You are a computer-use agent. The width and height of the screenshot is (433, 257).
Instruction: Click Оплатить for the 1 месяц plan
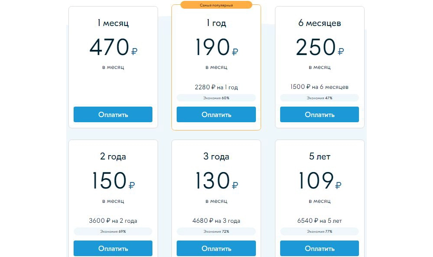pyautogui.click(x=113, y=114)
